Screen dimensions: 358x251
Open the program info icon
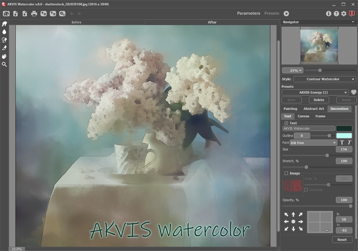pyautogui.click(x=328, y=14)
